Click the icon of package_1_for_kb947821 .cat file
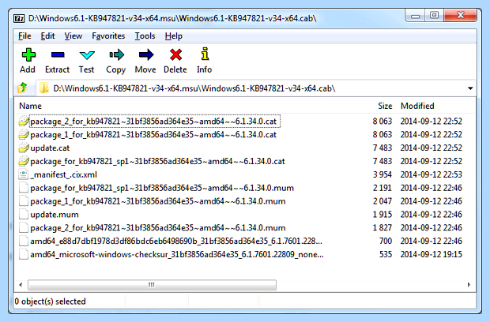490x322 pixels. click(x=24, y=135)
